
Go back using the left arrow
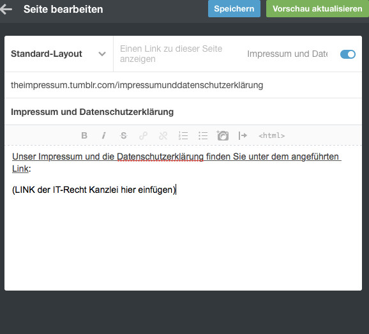(6, 9)
